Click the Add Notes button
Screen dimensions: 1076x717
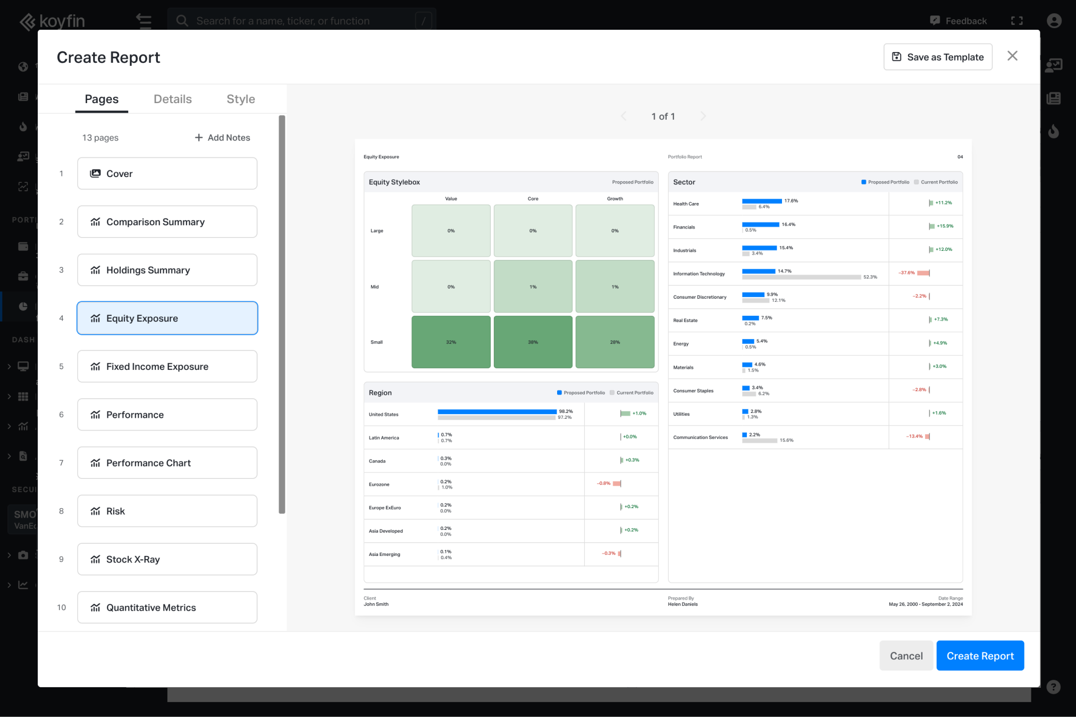pyautogui.click(x=222, y=138)
